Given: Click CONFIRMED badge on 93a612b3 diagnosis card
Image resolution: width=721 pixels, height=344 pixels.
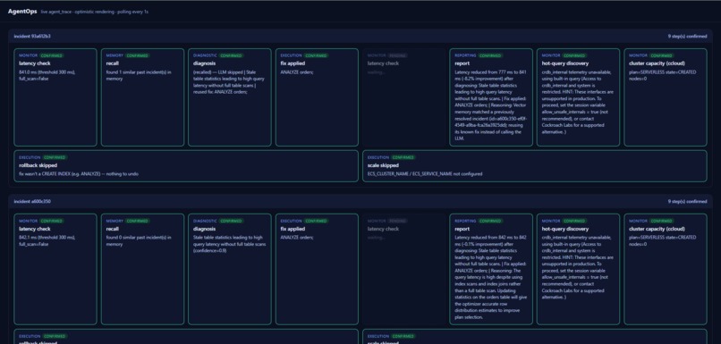Looking at the screenshot, I should click(232, 55).
